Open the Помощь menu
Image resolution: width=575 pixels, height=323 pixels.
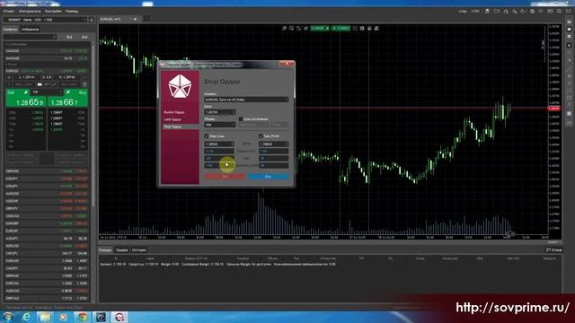pyautogui.click(x=72, y=12)
